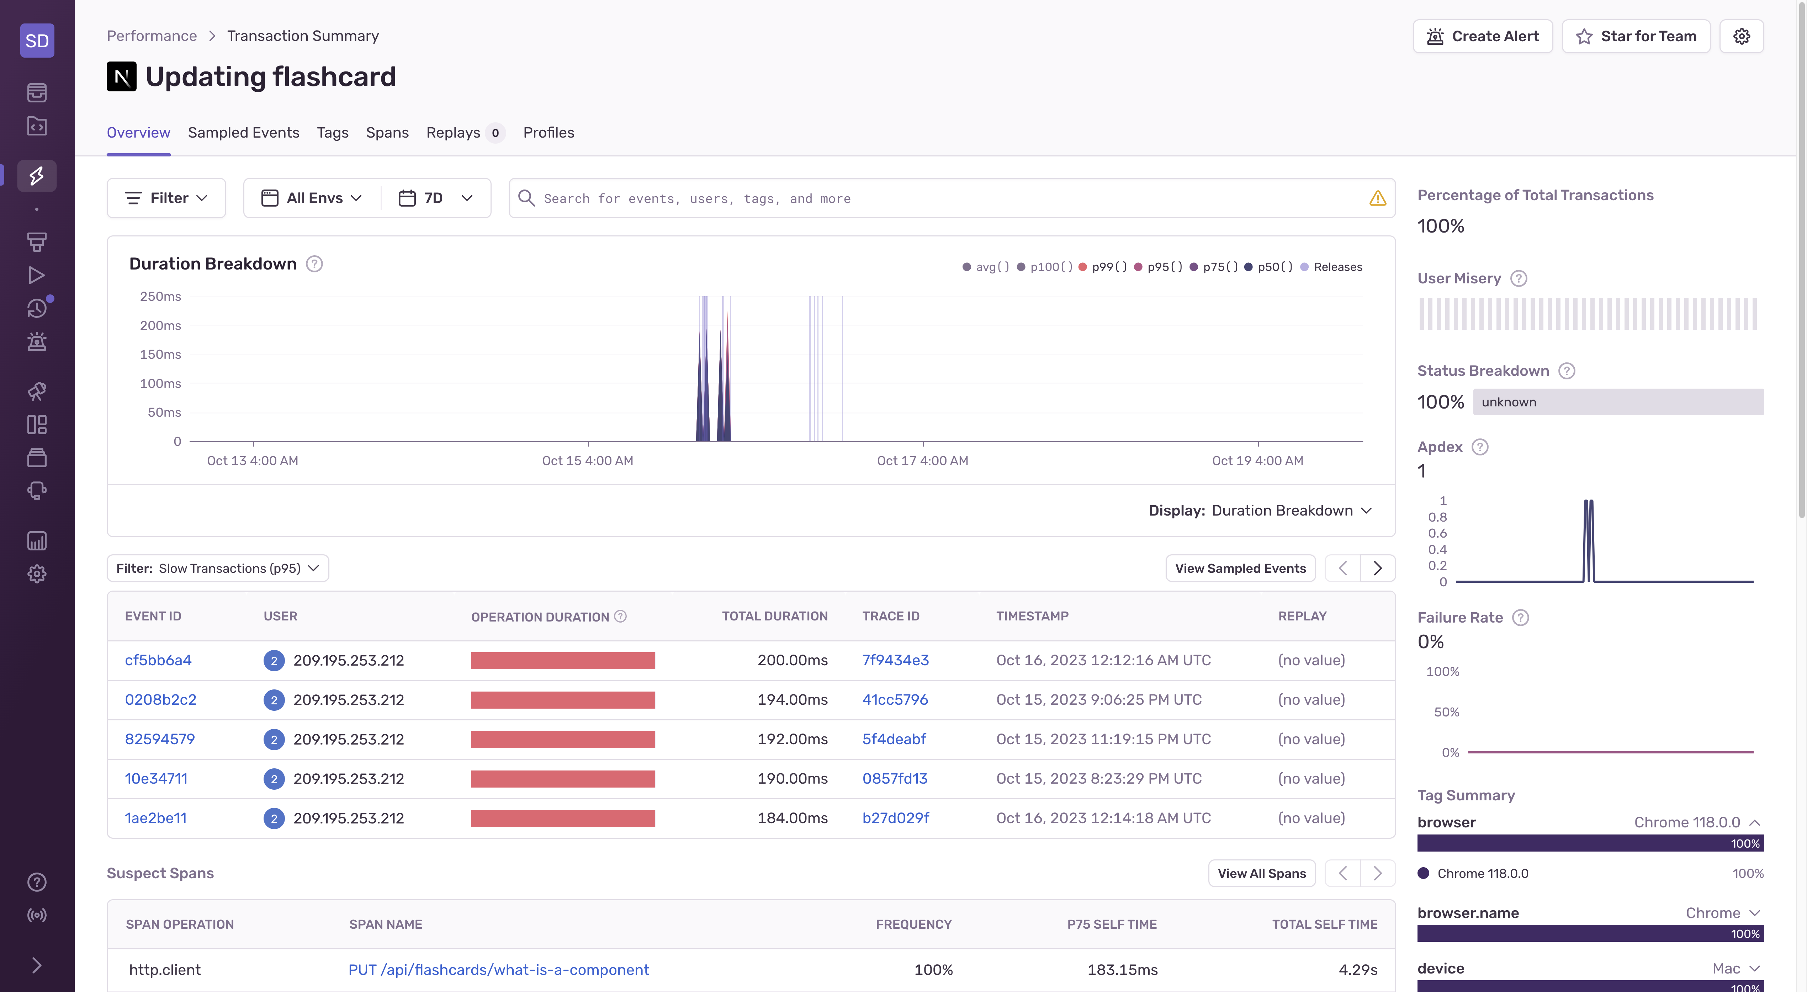Open the Slow Transactions (p95) filter dropdown

(x=217, y=569)
